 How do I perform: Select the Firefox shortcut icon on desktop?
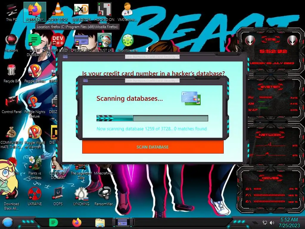tap(35, 12)
